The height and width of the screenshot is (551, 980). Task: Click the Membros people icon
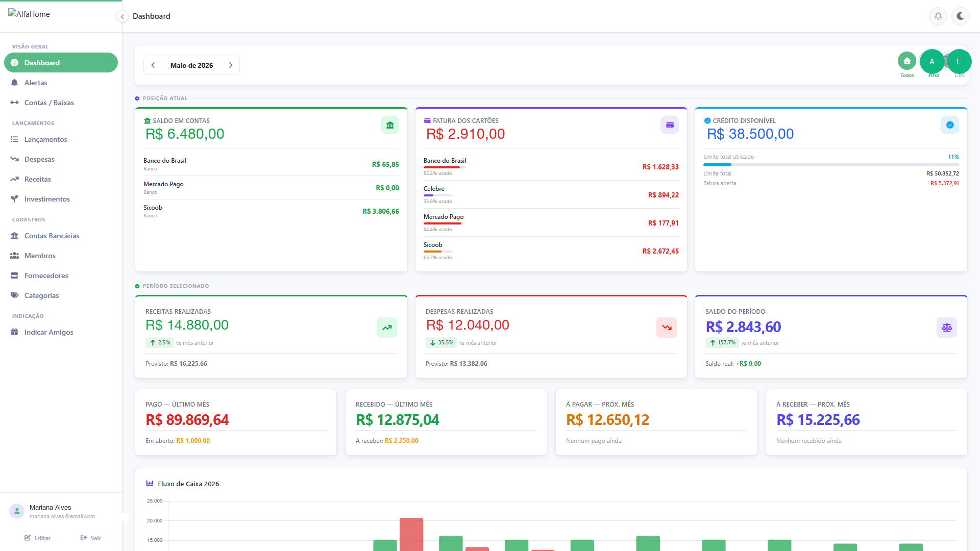pyautogui.click(x=14, y=256)
